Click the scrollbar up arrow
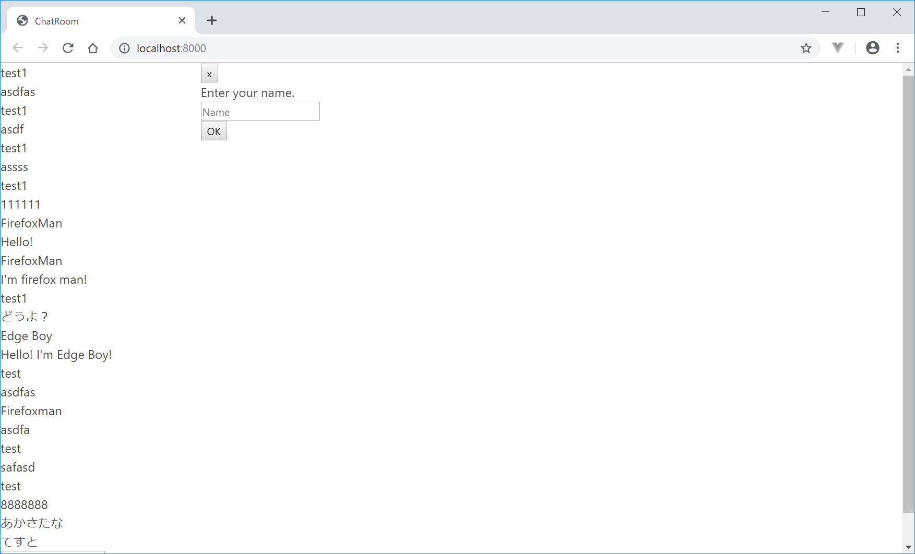This screenshot has width=915, height=554. 908,69
